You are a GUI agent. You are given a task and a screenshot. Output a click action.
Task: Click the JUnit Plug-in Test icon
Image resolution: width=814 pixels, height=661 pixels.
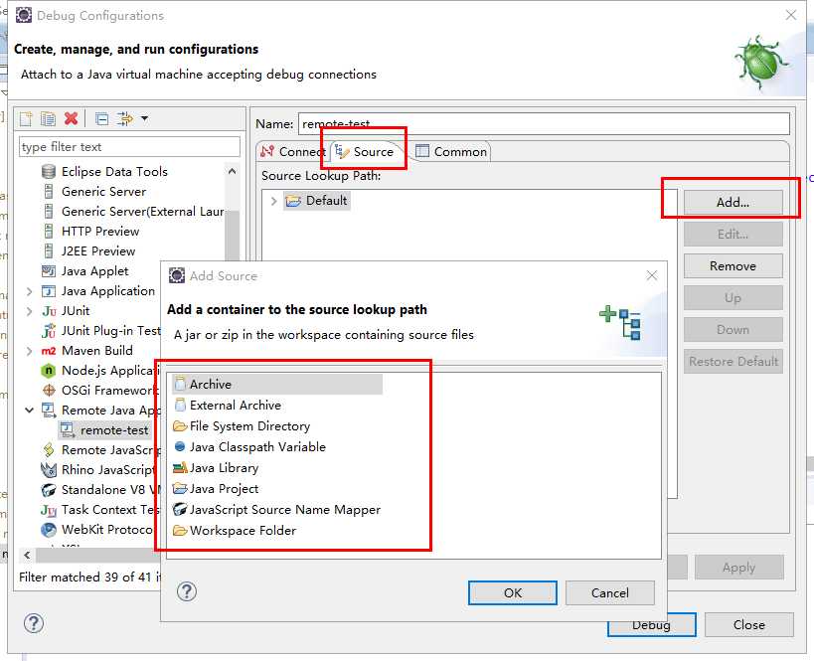coord(49,331)
